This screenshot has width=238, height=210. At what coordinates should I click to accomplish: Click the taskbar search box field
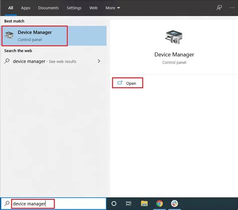54,203
